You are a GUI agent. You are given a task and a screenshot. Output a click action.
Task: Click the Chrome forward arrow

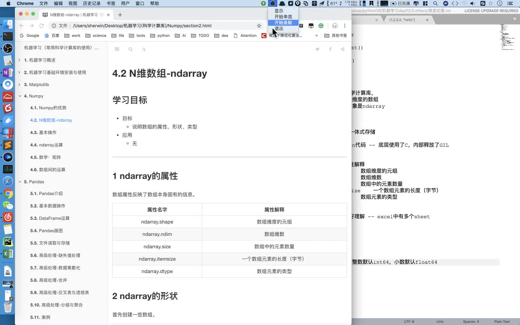[x=31, y=26]
